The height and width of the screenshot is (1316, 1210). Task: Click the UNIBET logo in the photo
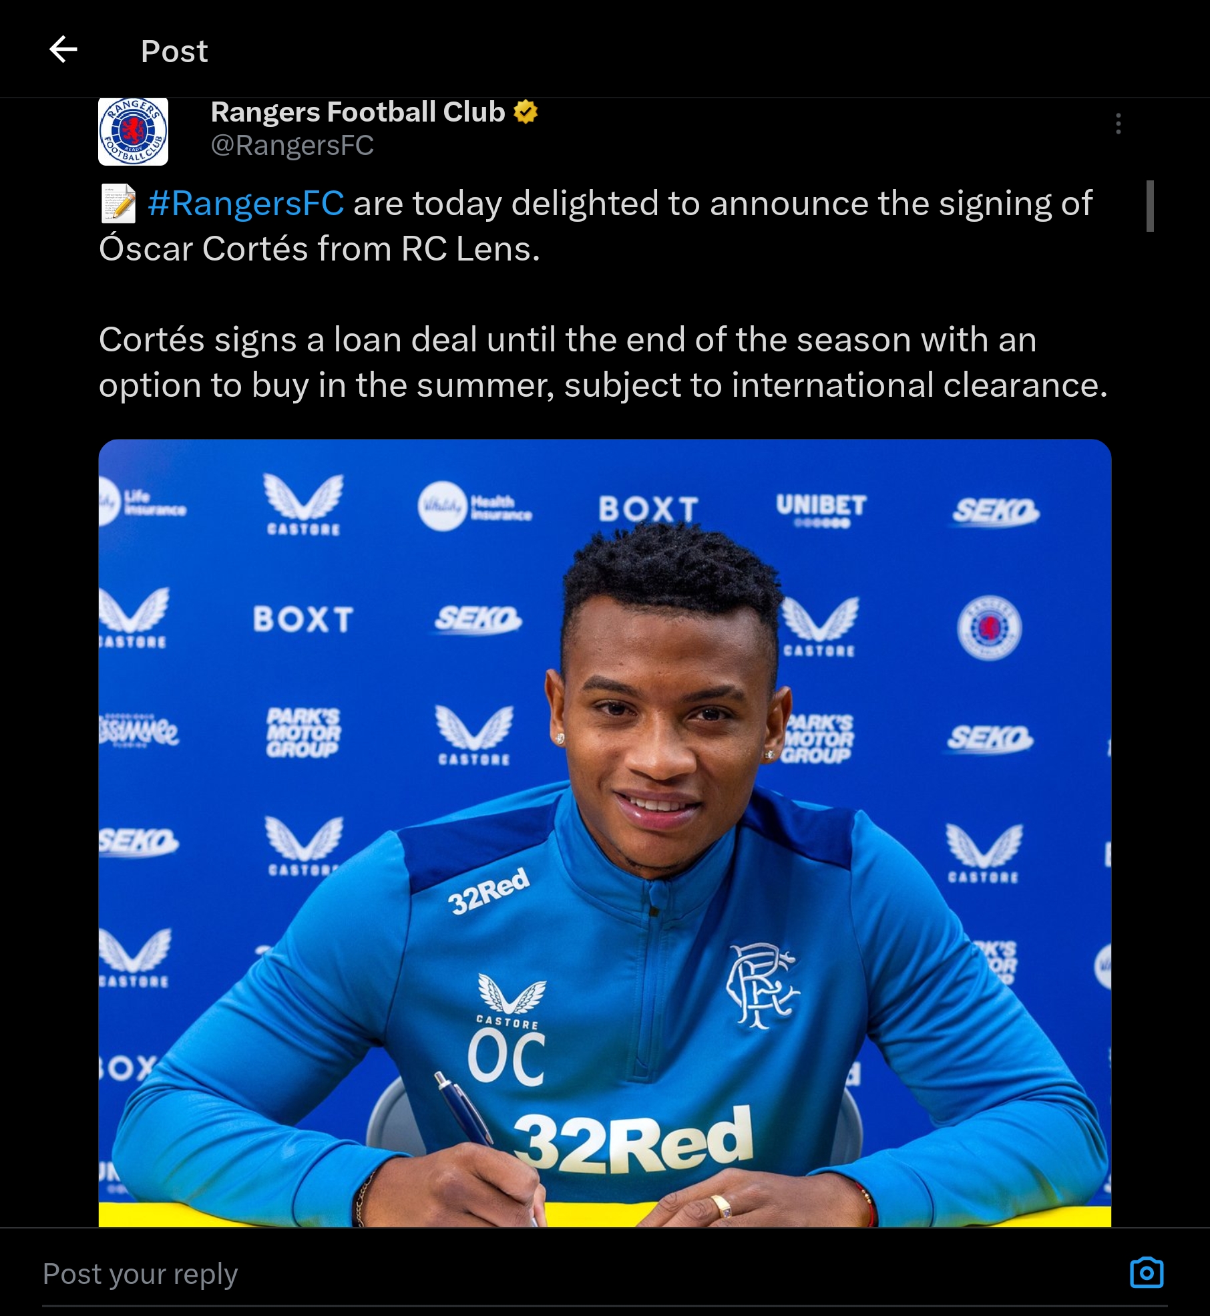[x=821, y=511]
